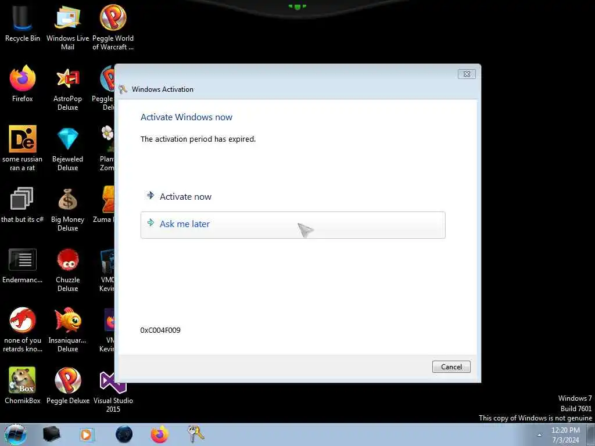Choose Ask me later option
The width and height of the screenshot is (595, 446).
tap(293, 225)
